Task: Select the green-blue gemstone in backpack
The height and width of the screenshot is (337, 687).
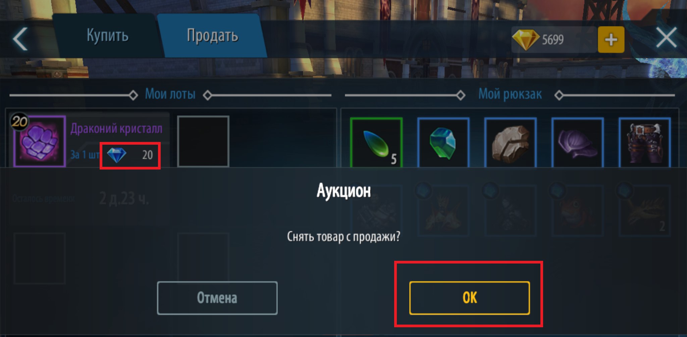Action: coord(443,142)
